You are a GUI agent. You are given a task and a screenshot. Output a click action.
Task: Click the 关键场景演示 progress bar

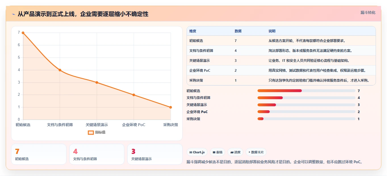pos(306,105)
